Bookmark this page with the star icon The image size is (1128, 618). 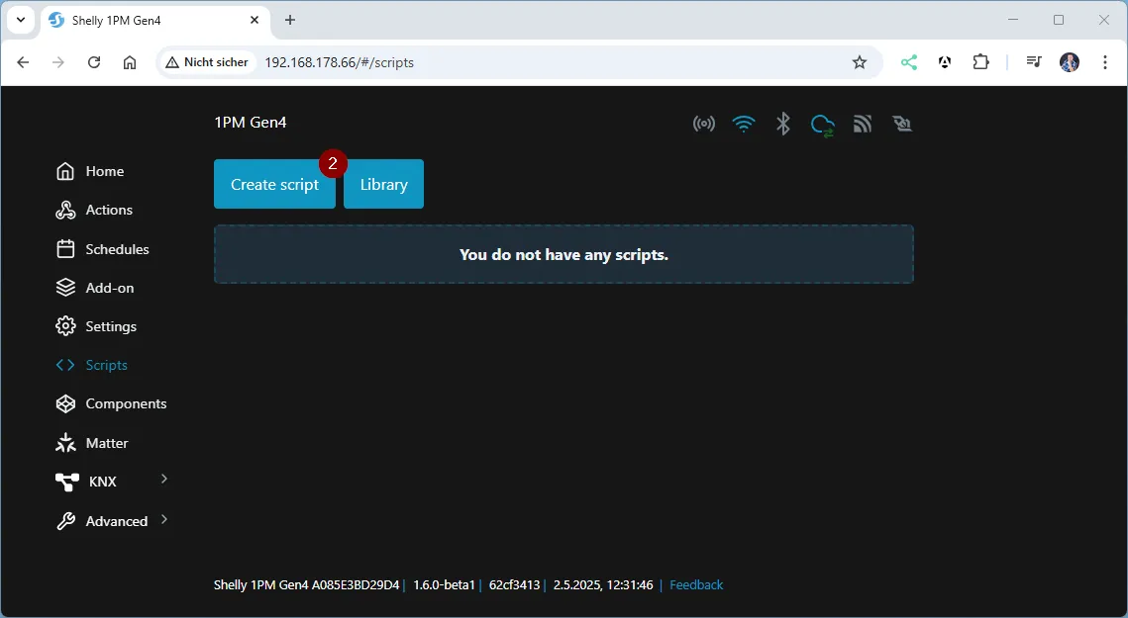860,62
